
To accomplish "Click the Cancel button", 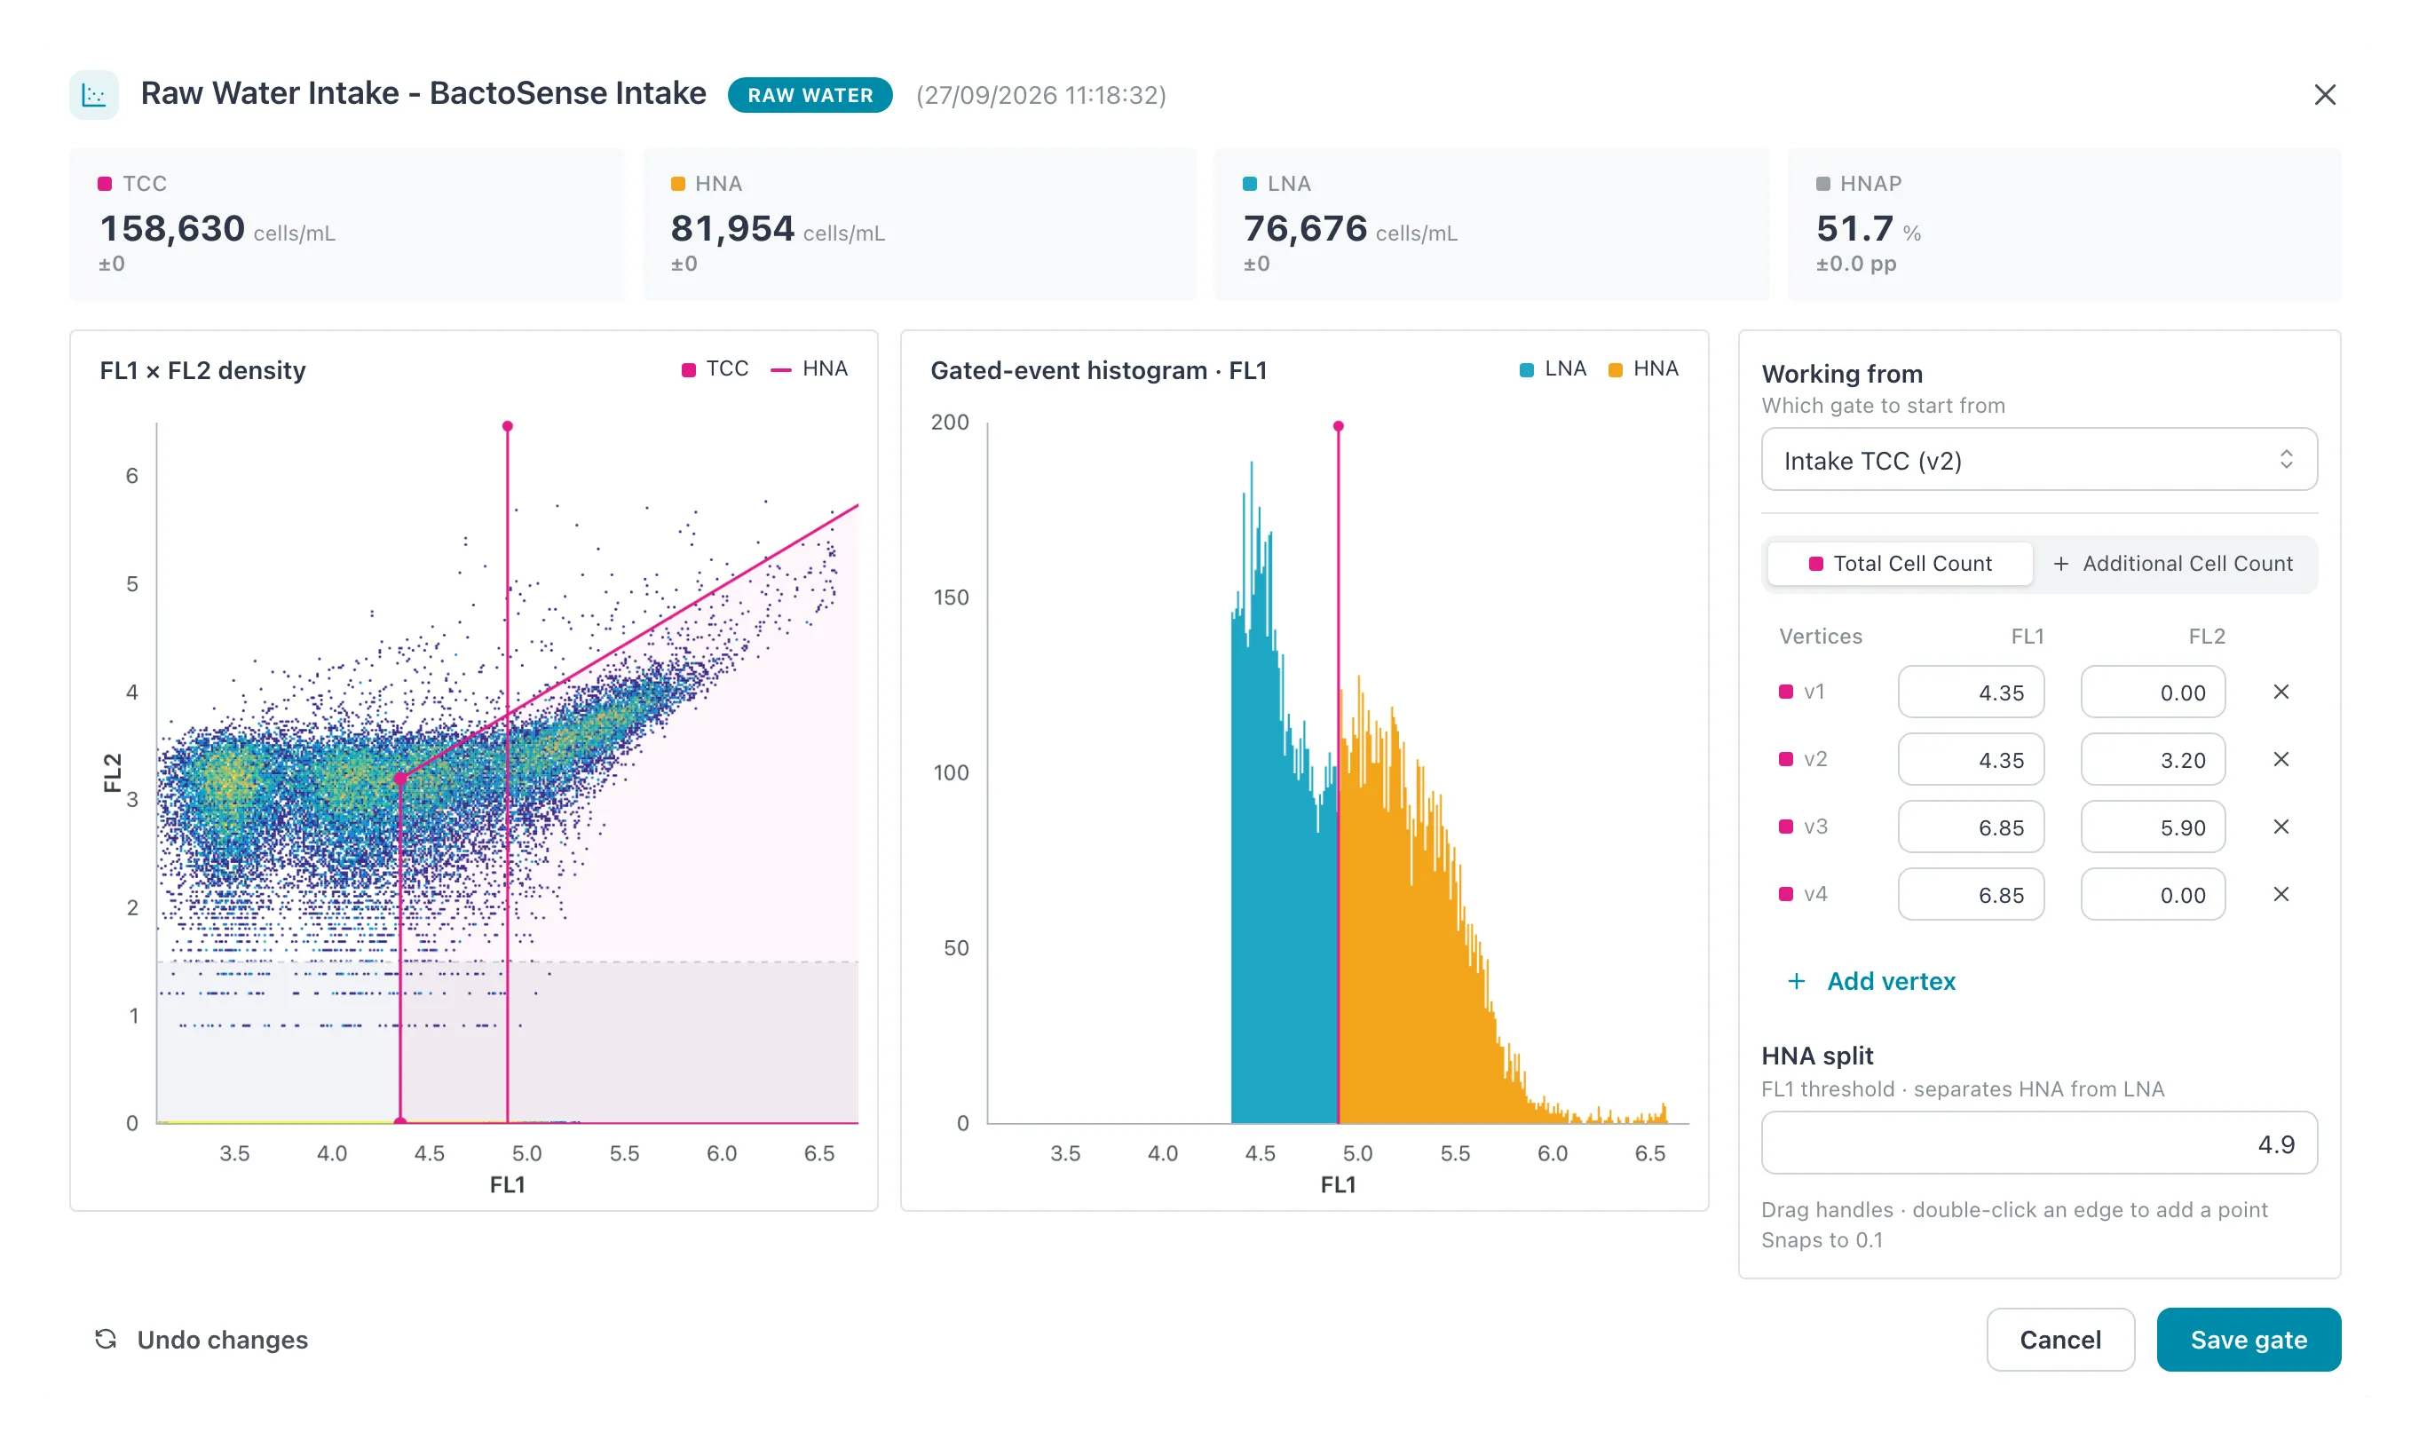I will click(2059, 1339).
